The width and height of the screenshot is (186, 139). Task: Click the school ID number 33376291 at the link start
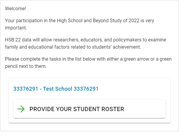point(26,89)
